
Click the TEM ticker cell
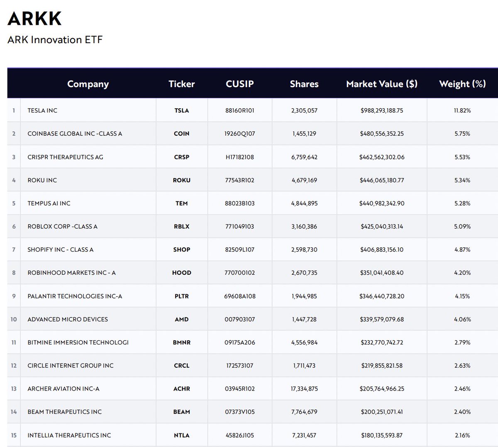(182, 203)
